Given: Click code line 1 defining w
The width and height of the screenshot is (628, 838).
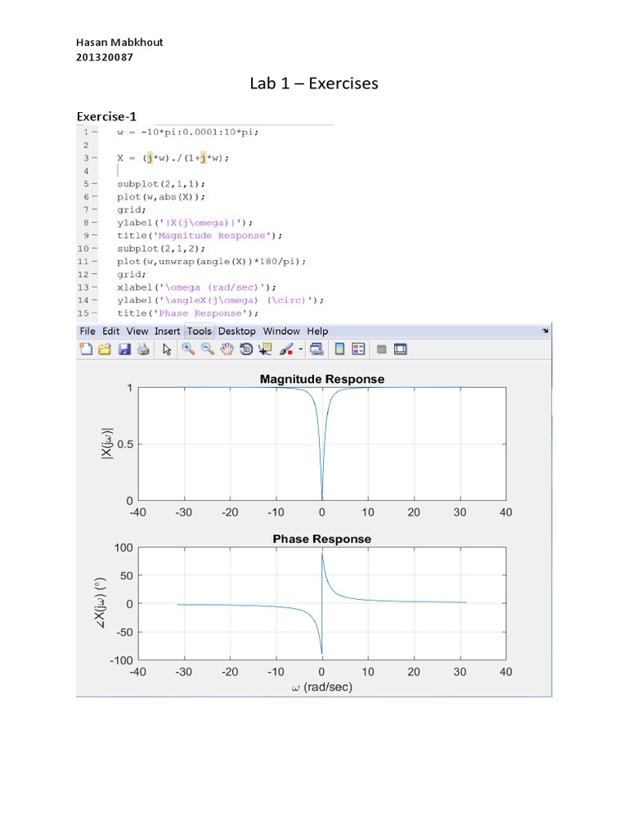Looking at the screenshot, I should 188,132.
